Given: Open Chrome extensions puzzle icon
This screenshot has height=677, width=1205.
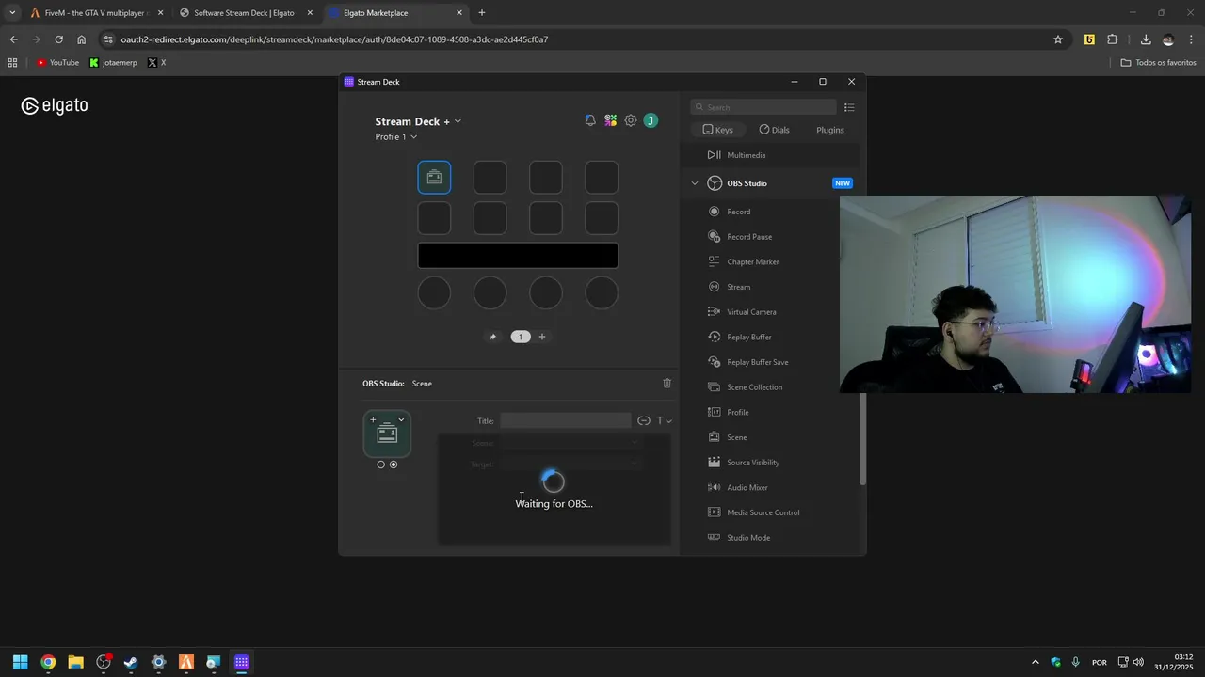Looking at the screenshot, I should (1113, 39).
